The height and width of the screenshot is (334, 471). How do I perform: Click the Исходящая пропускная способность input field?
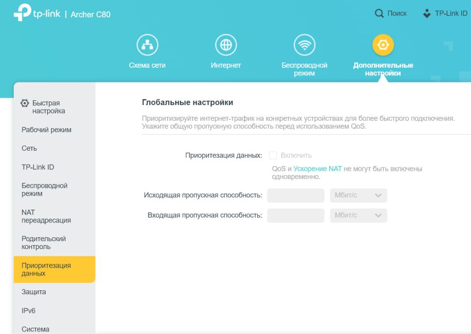tap(295, 195)
